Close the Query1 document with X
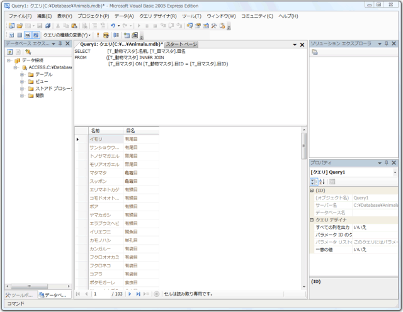Image resolution: width=403 pixels, height=312 pixels. pyautogui.click(x=302, y=45)
